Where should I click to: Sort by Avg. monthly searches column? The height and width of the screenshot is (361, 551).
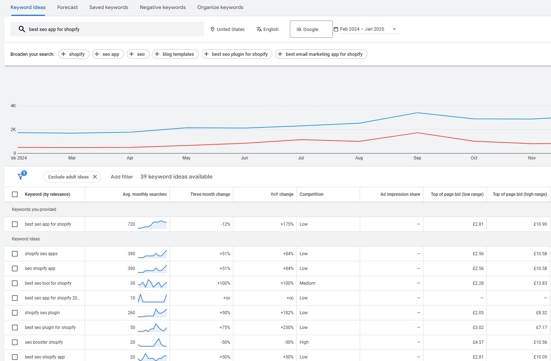tap(144, 194)
